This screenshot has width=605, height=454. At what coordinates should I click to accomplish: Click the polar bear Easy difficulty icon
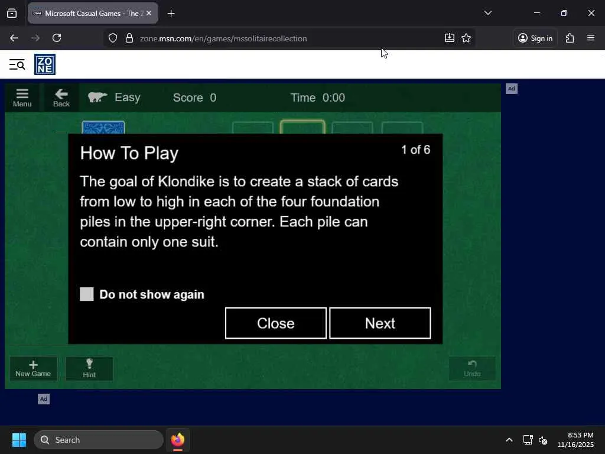pyautogui.click(x=97, y=98)
